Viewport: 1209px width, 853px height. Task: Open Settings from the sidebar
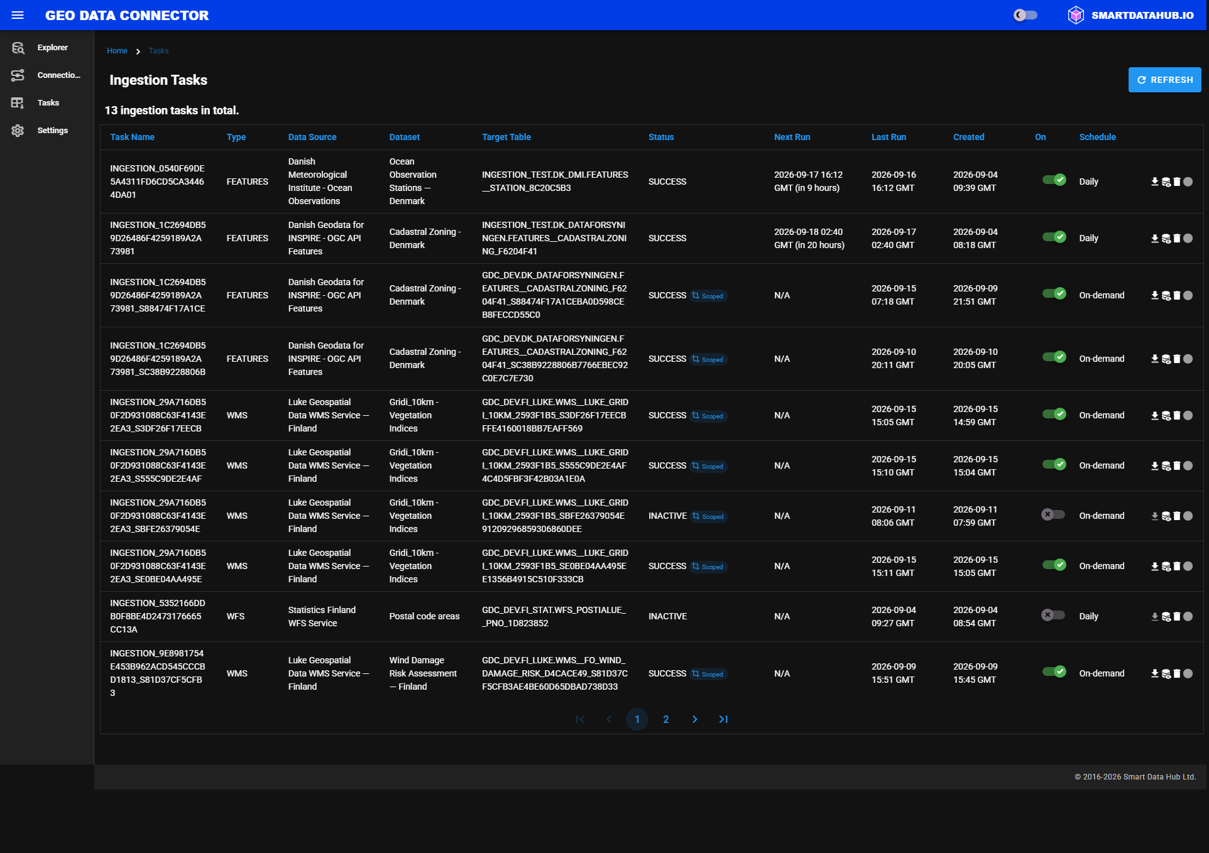click(x=47, y=131)
